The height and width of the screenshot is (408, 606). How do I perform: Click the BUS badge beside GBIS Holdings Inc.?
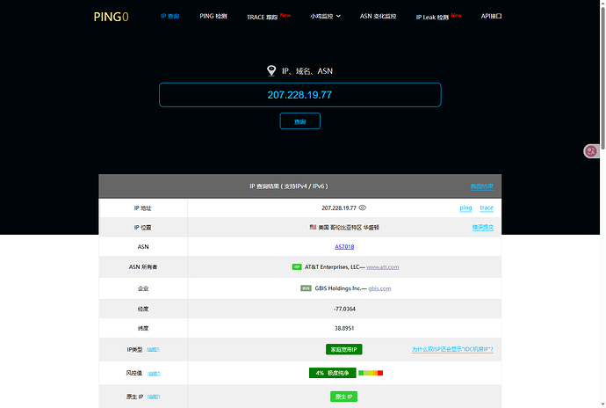point(306,288)
